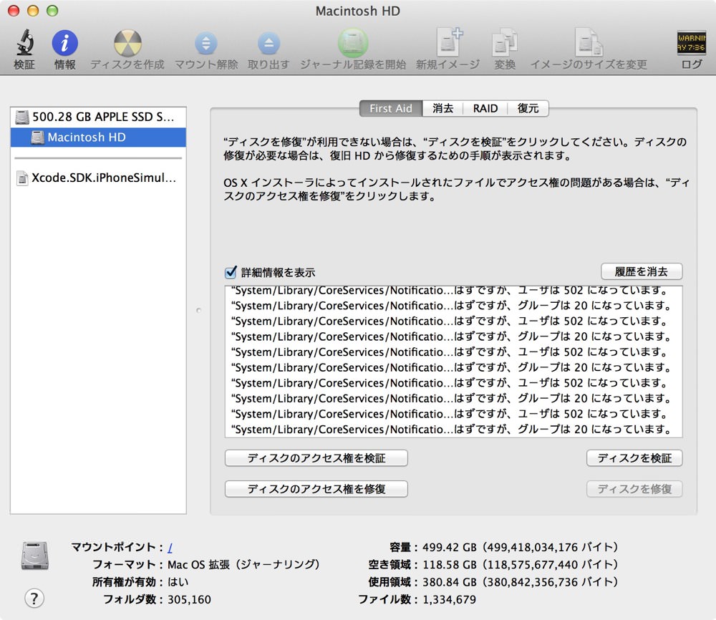The image size is (716, 620).
Task: Open the mount point '/' link
Action: click(170, 547)
